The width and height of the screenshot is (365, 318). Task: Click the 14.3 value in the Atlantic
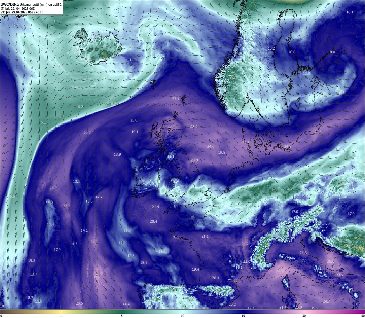(74, 244)
